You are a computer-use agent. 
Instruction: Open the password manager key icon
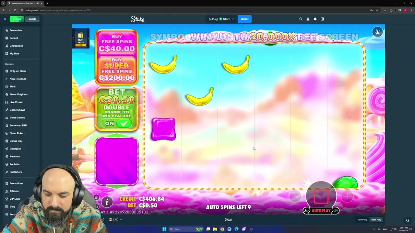(371, 10)
